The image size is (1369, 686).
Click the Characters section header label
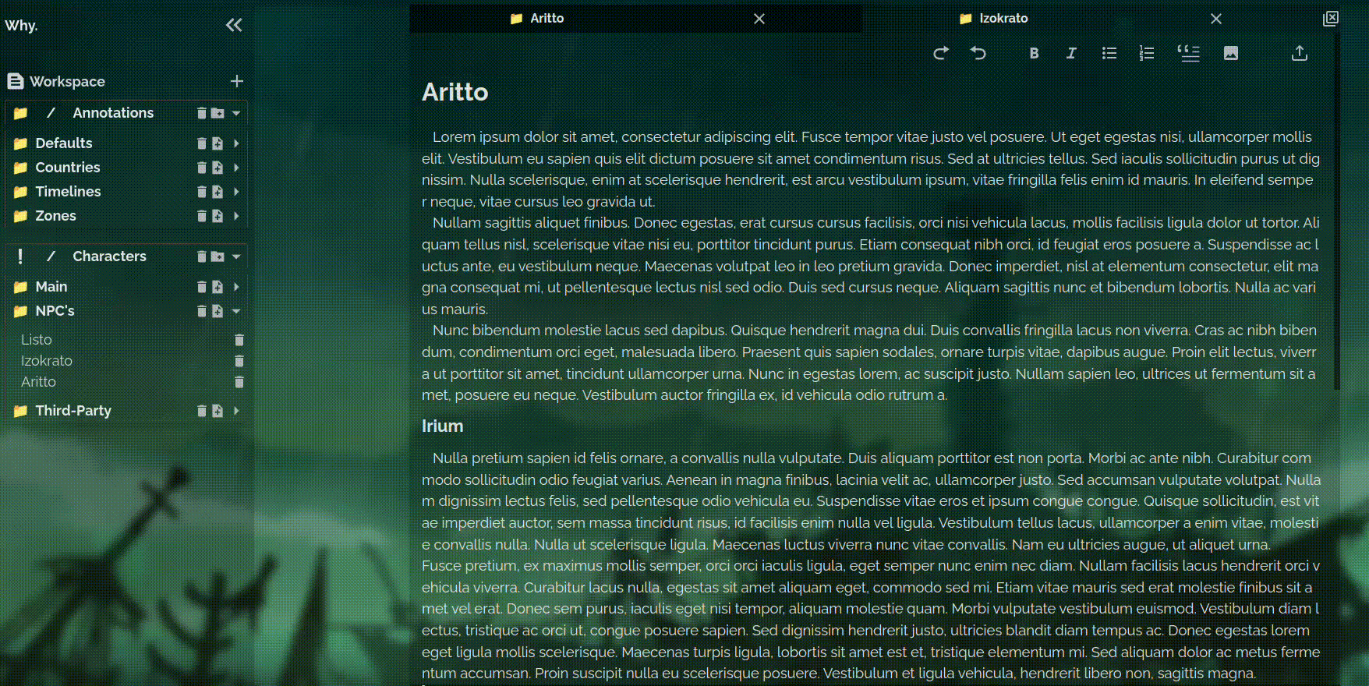(109, 256)
